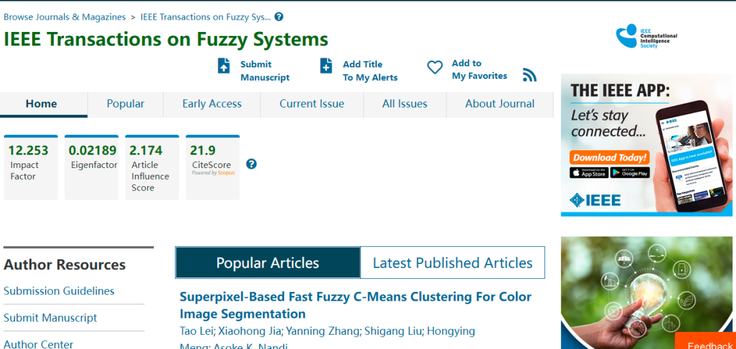Screen dimensions: 736x349
Task: Click the help icon next to CiteScore
Action: [251, 164]
